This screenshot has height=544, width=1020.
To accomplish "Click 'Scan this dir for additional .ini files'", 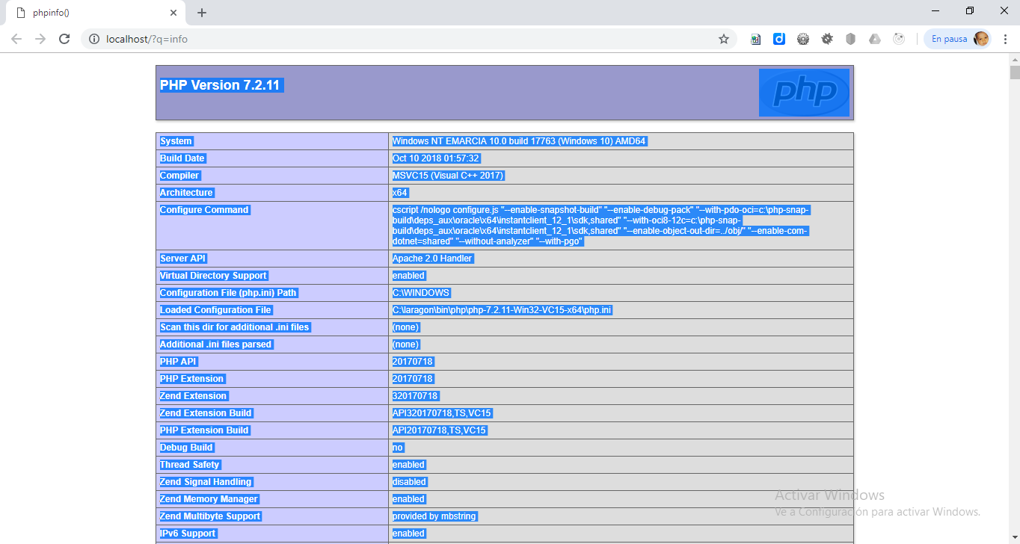I will [235, 327].
